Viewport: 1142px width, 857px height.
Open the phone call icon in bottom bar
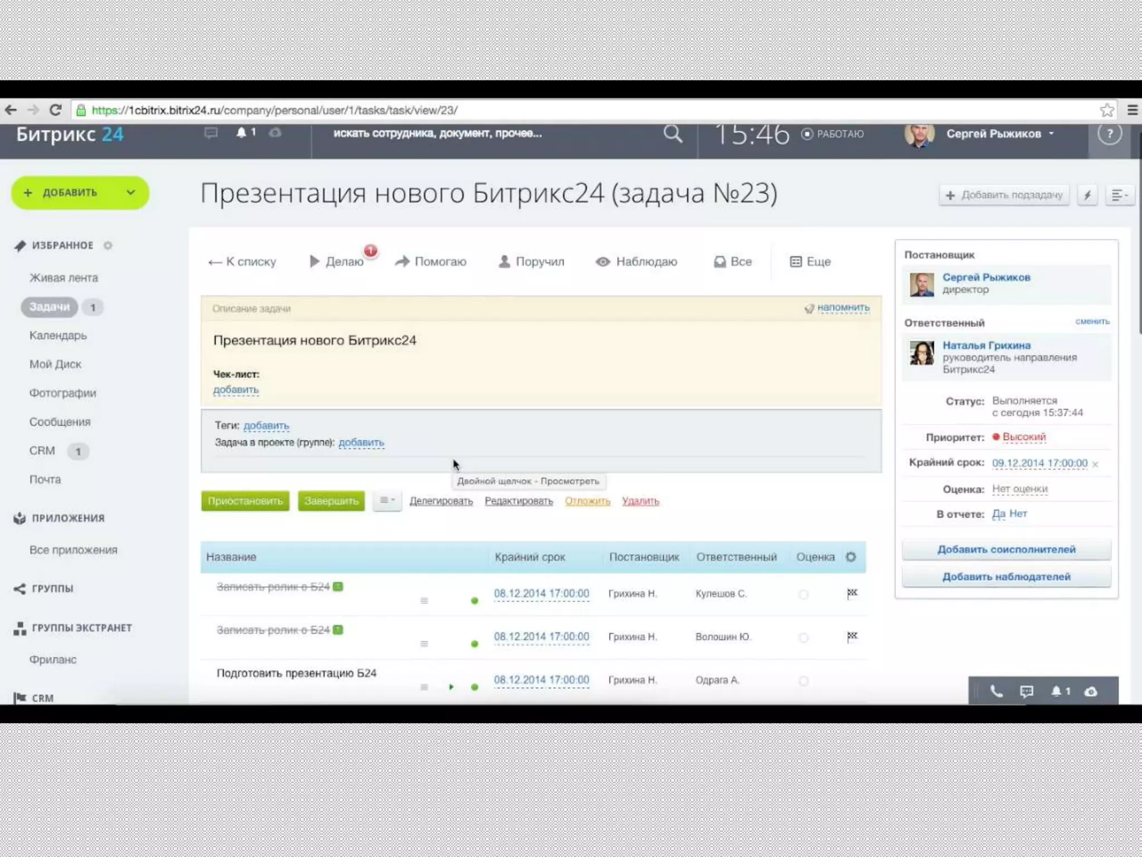click(996, 692)
